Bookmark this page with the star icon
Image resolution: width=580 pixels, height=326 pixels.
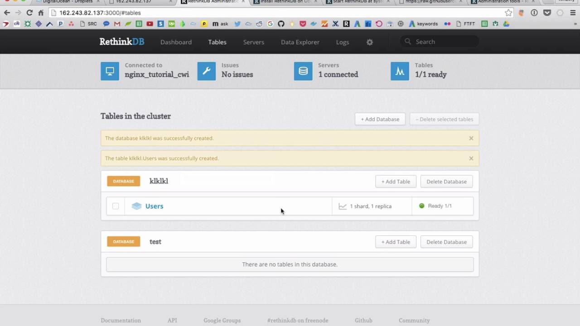point(508,13)
